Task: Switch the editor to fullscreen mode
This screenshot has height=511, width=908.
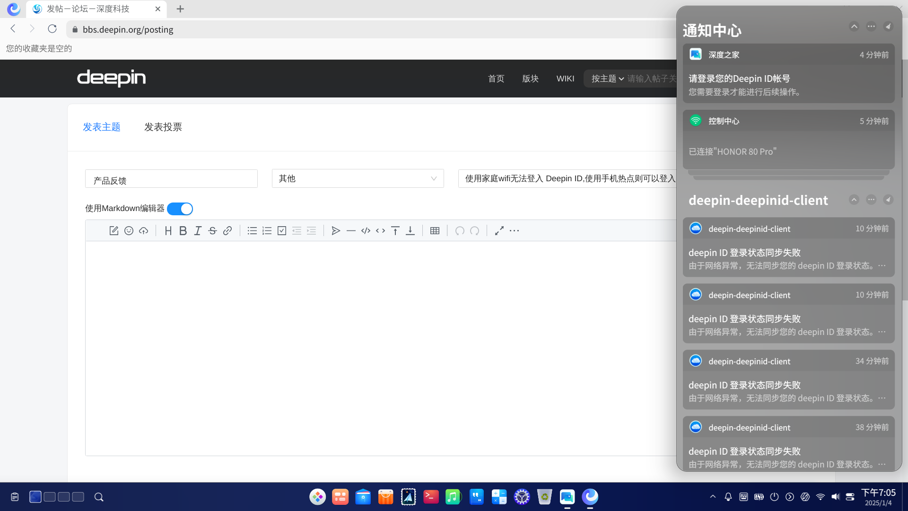Action: [x=499, y=230]
